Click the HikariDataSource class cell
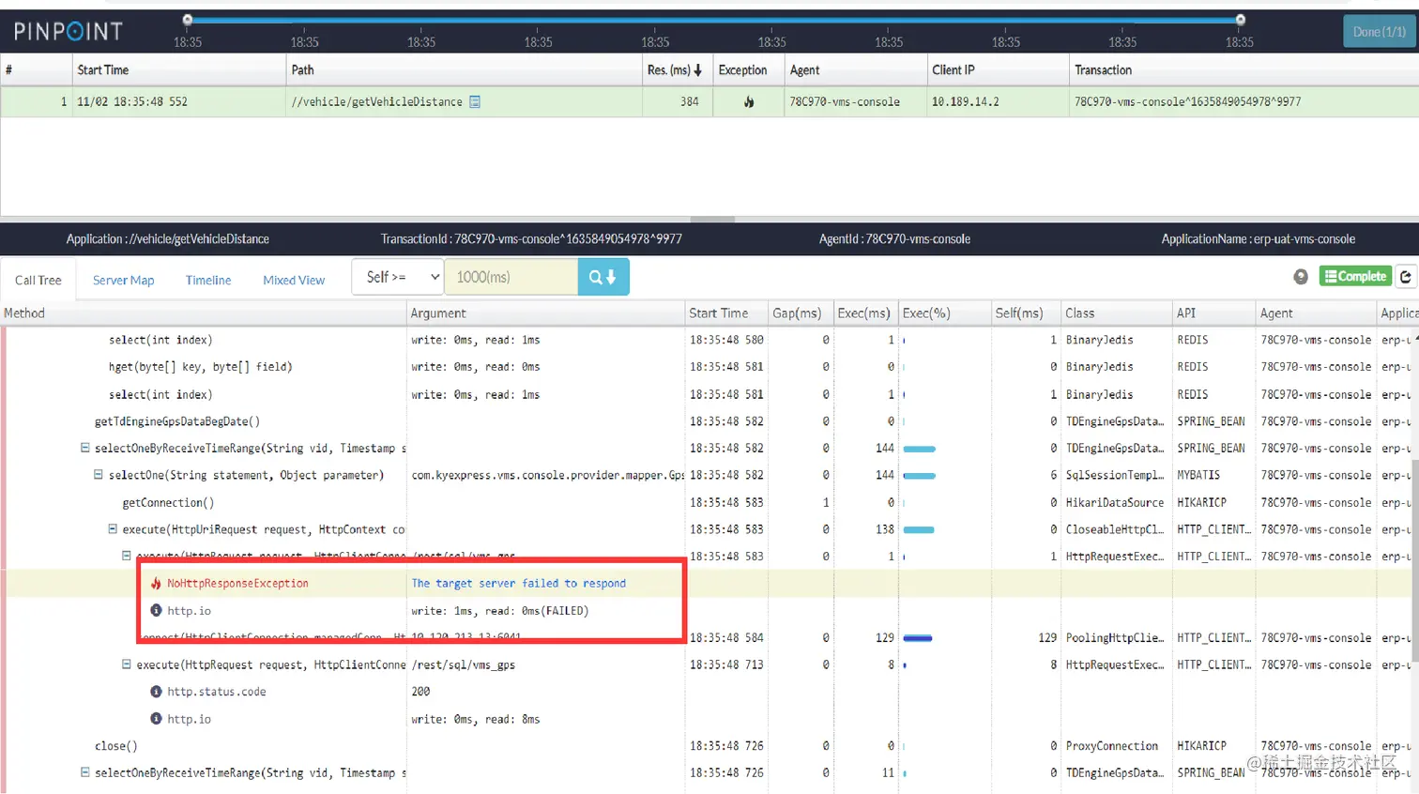The width and height of the screenshot is (1419, 794). pos(1115,502)
